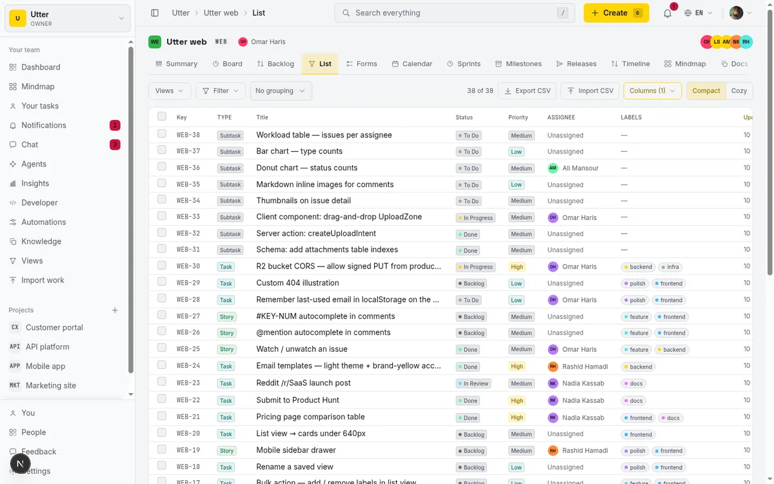Open the API platform project
The height and width of the screenshot is (484, 774).
click(67, 347)
